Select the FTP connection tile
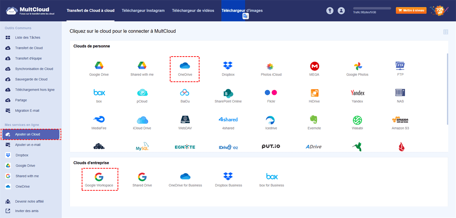456x218 pixels. coord(400,69)
